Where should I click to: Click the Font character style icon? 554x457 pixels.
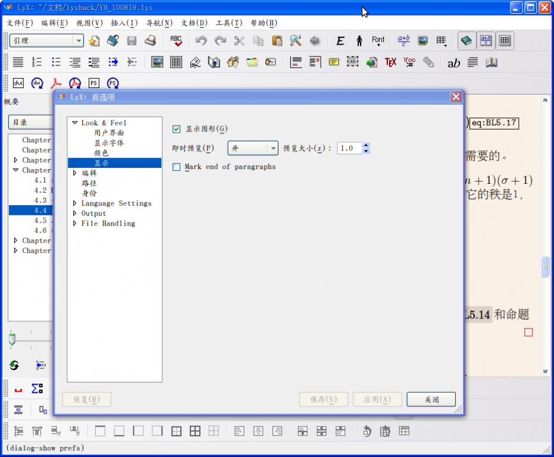coord(378,40)
